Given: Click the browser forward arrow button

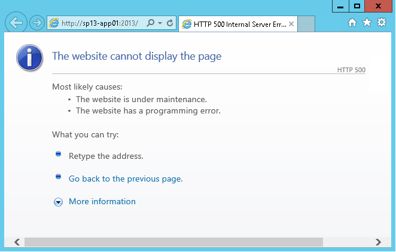Looking at the screenshot, I should (37, 23).
